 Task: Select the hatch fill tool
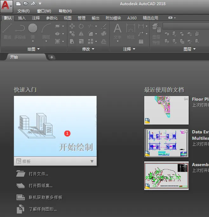click(x=57, y=41)
